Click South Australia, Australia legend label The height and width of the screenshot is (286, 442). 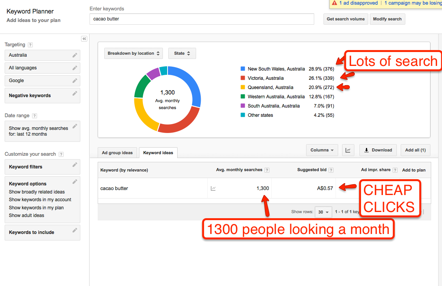click(x=274, y=106)
